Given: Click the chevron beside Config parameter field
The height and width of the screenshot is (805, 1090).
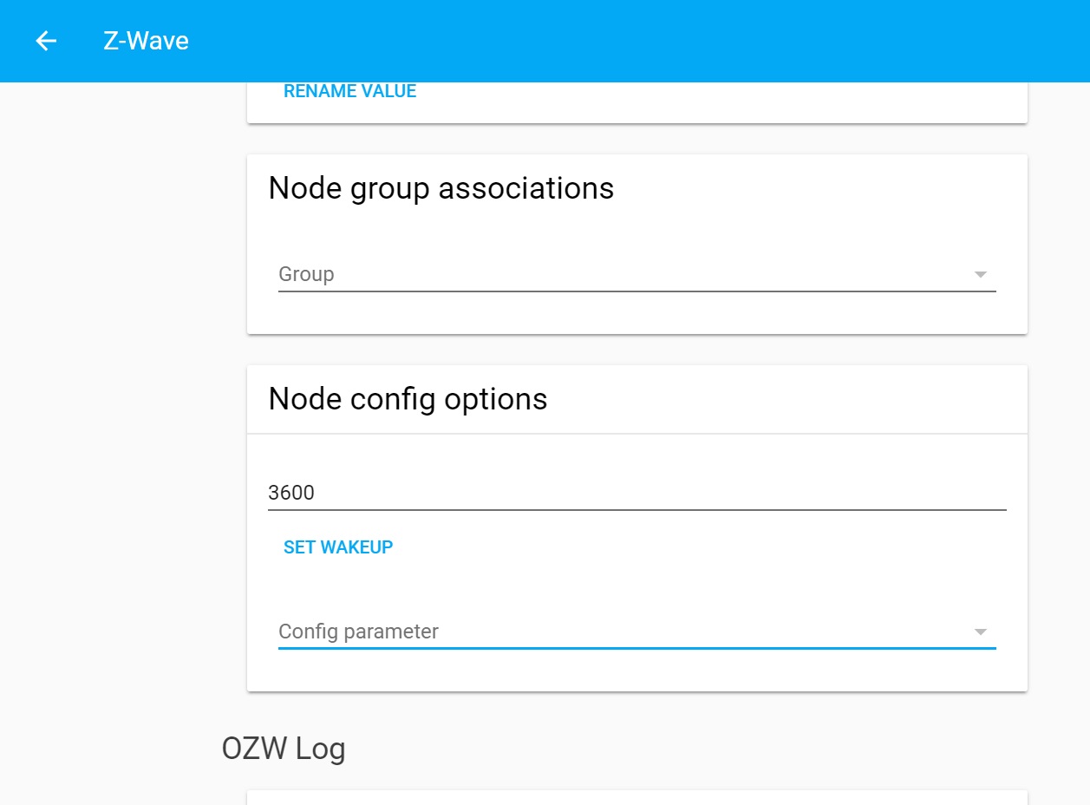Looking at the screenshot, I should (979, 632).
